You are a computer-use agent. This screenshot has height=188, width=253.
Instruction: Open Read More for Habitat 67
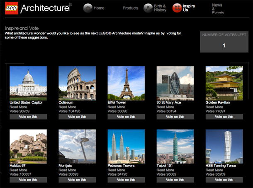[18, 170]
